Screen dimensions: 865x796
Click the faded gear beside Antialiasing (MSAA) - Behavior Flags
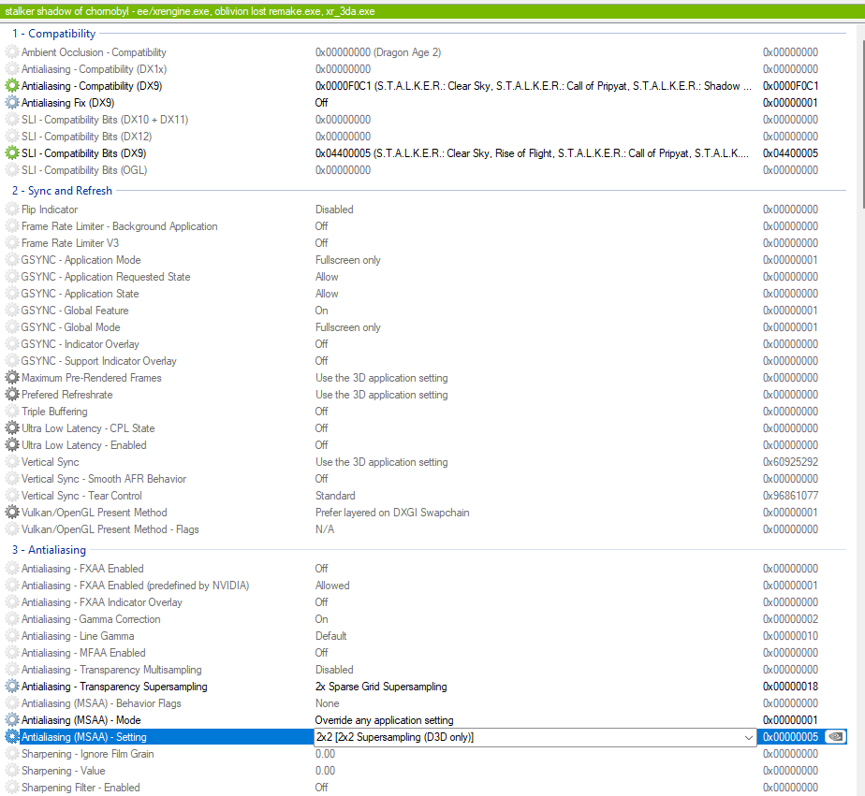tap(12, 703)
